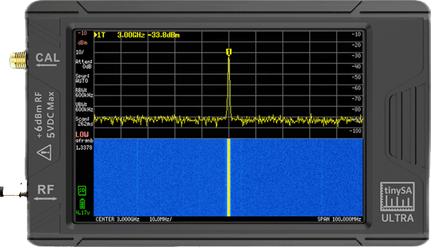The image size is (431, 247).
Task: Tap the 10.0MHz/ division readout
Action: coord(161,220)
